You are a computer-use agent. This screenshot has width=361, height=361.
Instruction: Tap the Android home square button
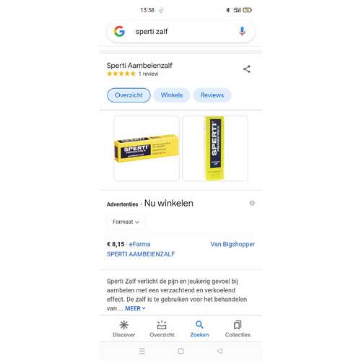180,351
